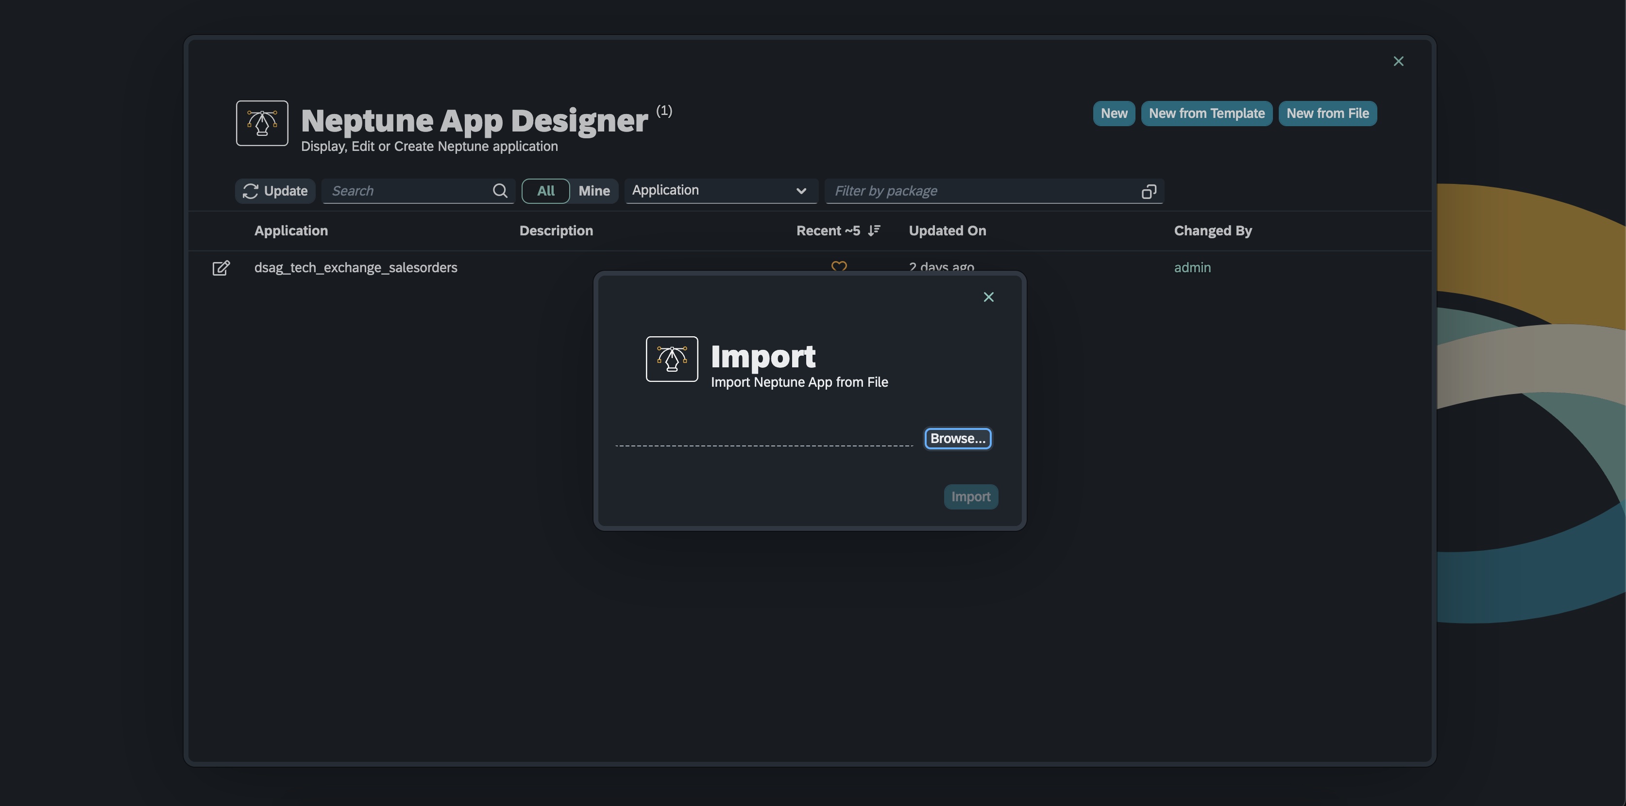Click the sort descending icon next to Recent

874,230
